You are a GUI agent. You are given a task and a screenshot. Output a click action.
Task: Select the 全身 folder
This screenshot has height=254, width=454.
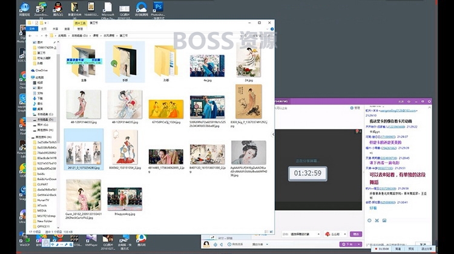[x=84, y=62]
